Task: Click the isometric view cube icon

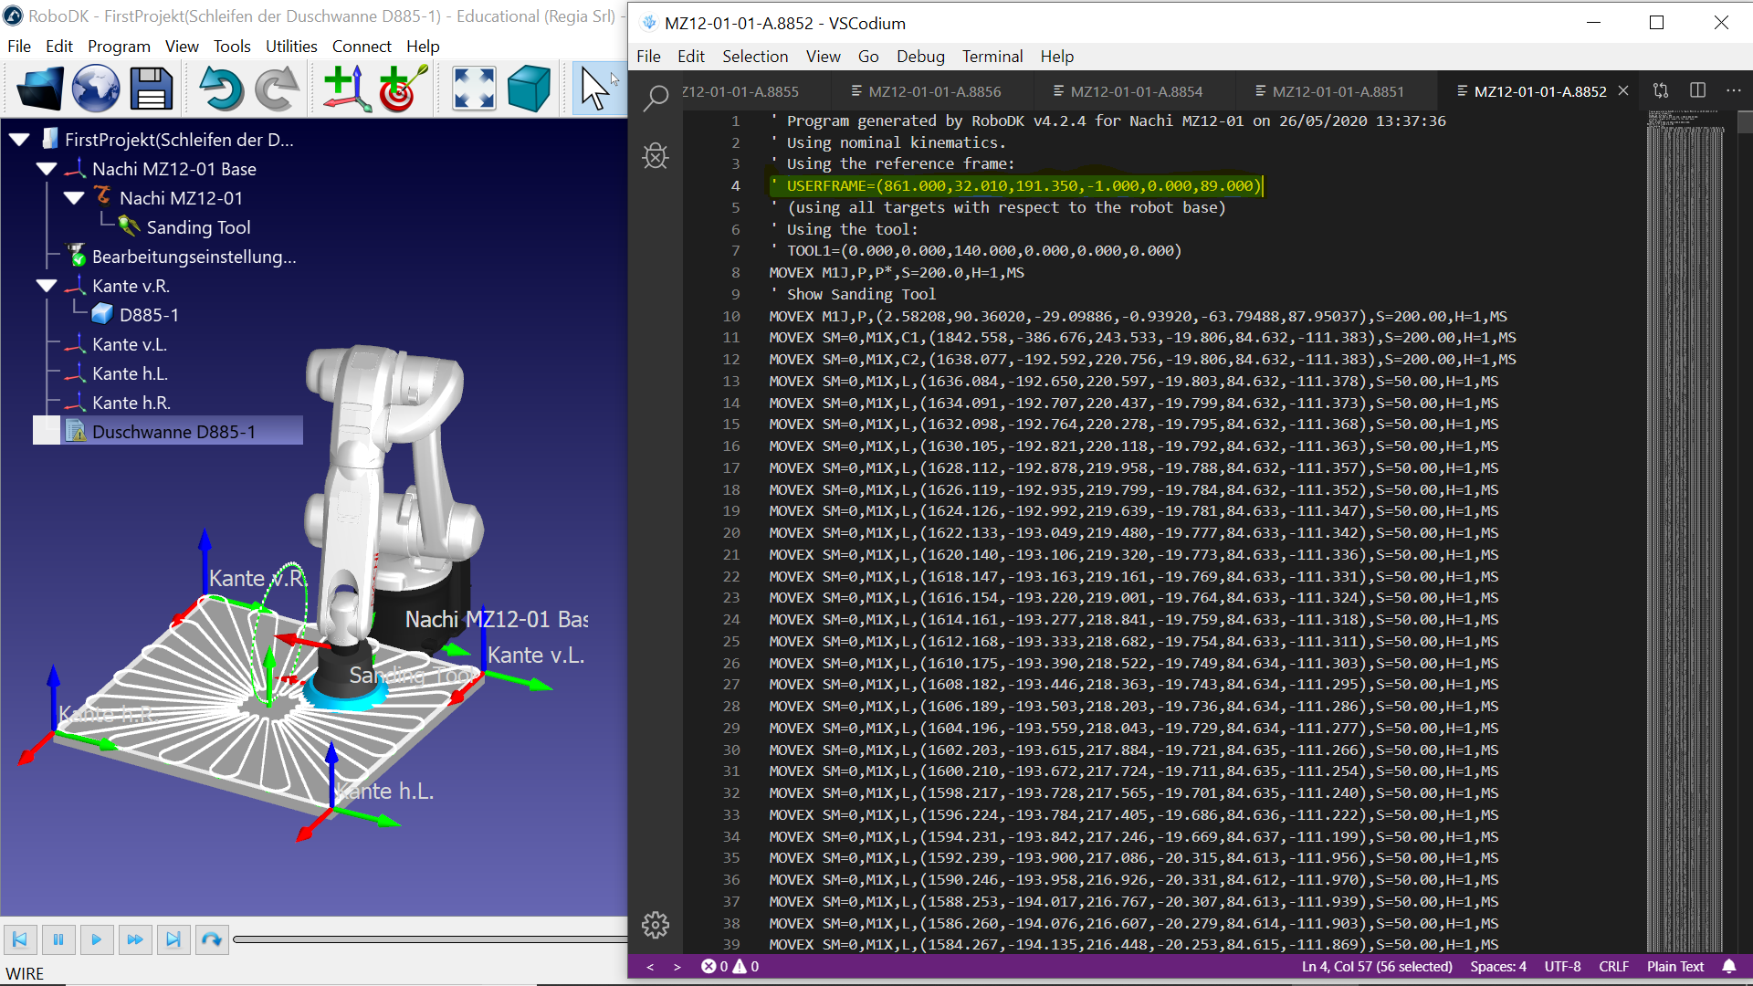Action: [529, 89]
